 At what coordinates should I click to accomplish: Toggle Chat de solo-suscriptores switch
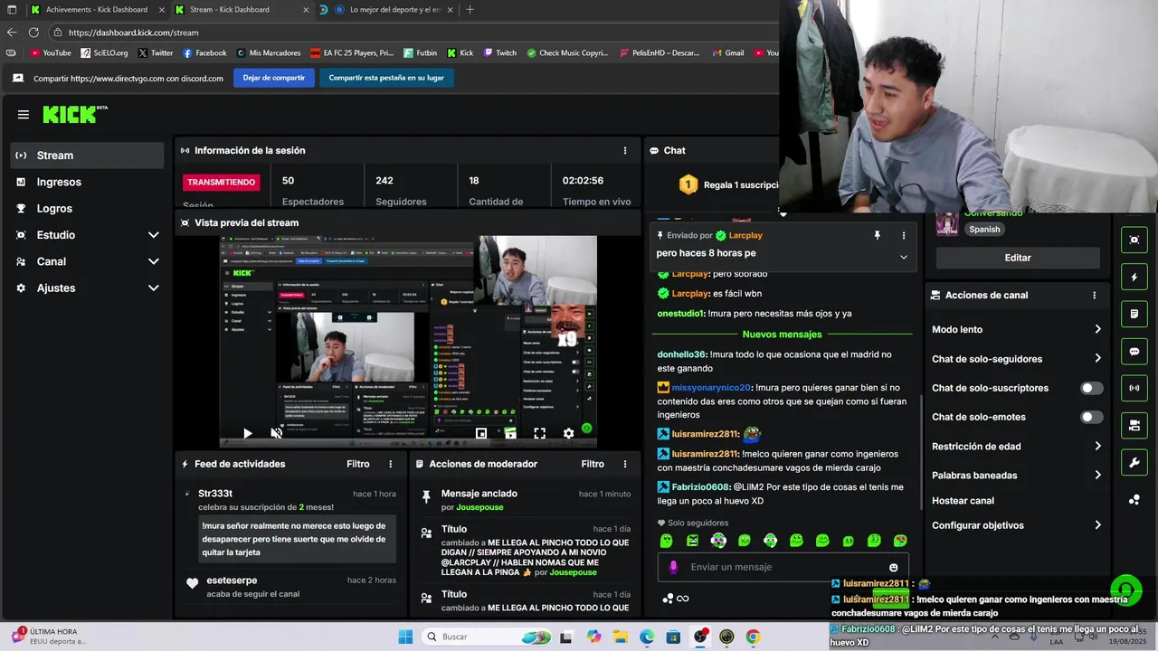[x=1092, y=388]
